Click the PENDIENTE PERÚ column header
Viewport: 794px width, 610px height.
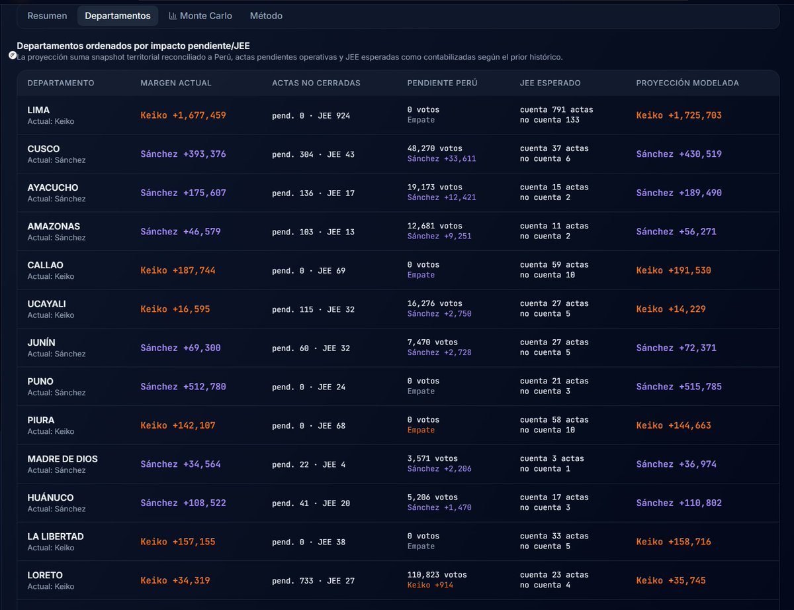[x=442, y=83]
